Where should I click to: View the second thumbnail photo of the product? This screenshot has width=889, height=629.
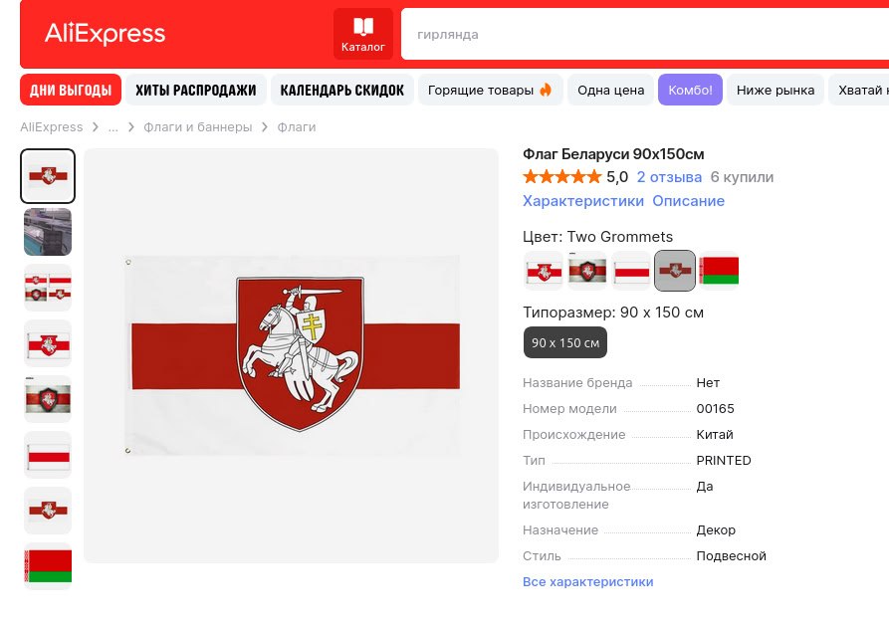coord(48,232)
